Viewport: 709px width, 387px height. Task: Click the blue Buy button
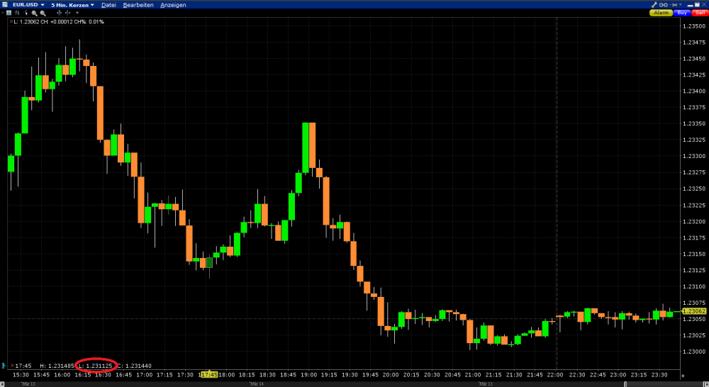[682, 13]
